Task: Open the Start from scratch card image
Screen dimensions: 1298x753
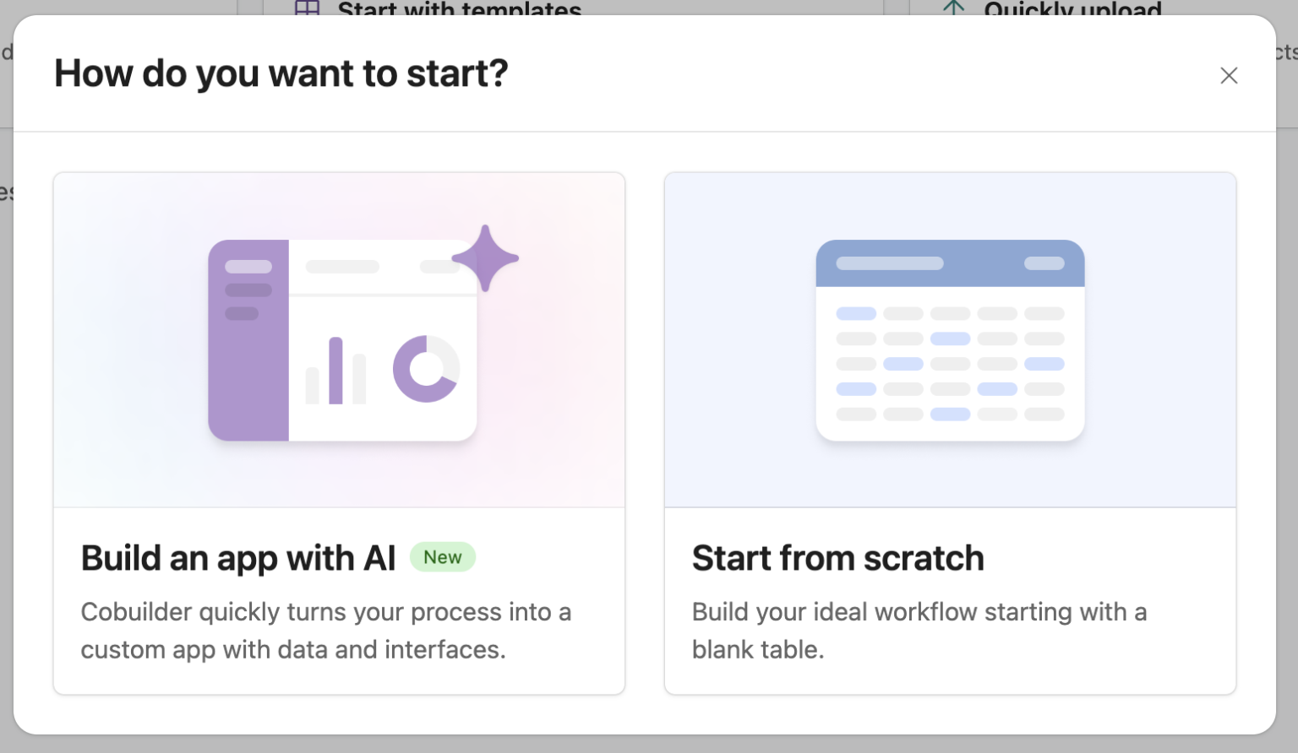Action: tap(950, 340)
